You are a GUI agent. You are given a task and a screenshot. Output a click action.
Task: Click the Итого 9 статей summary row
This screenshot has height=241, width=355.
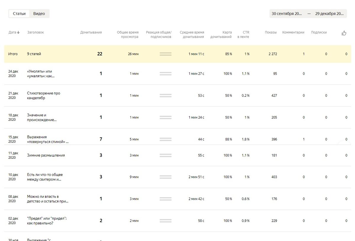click(34, 54)
